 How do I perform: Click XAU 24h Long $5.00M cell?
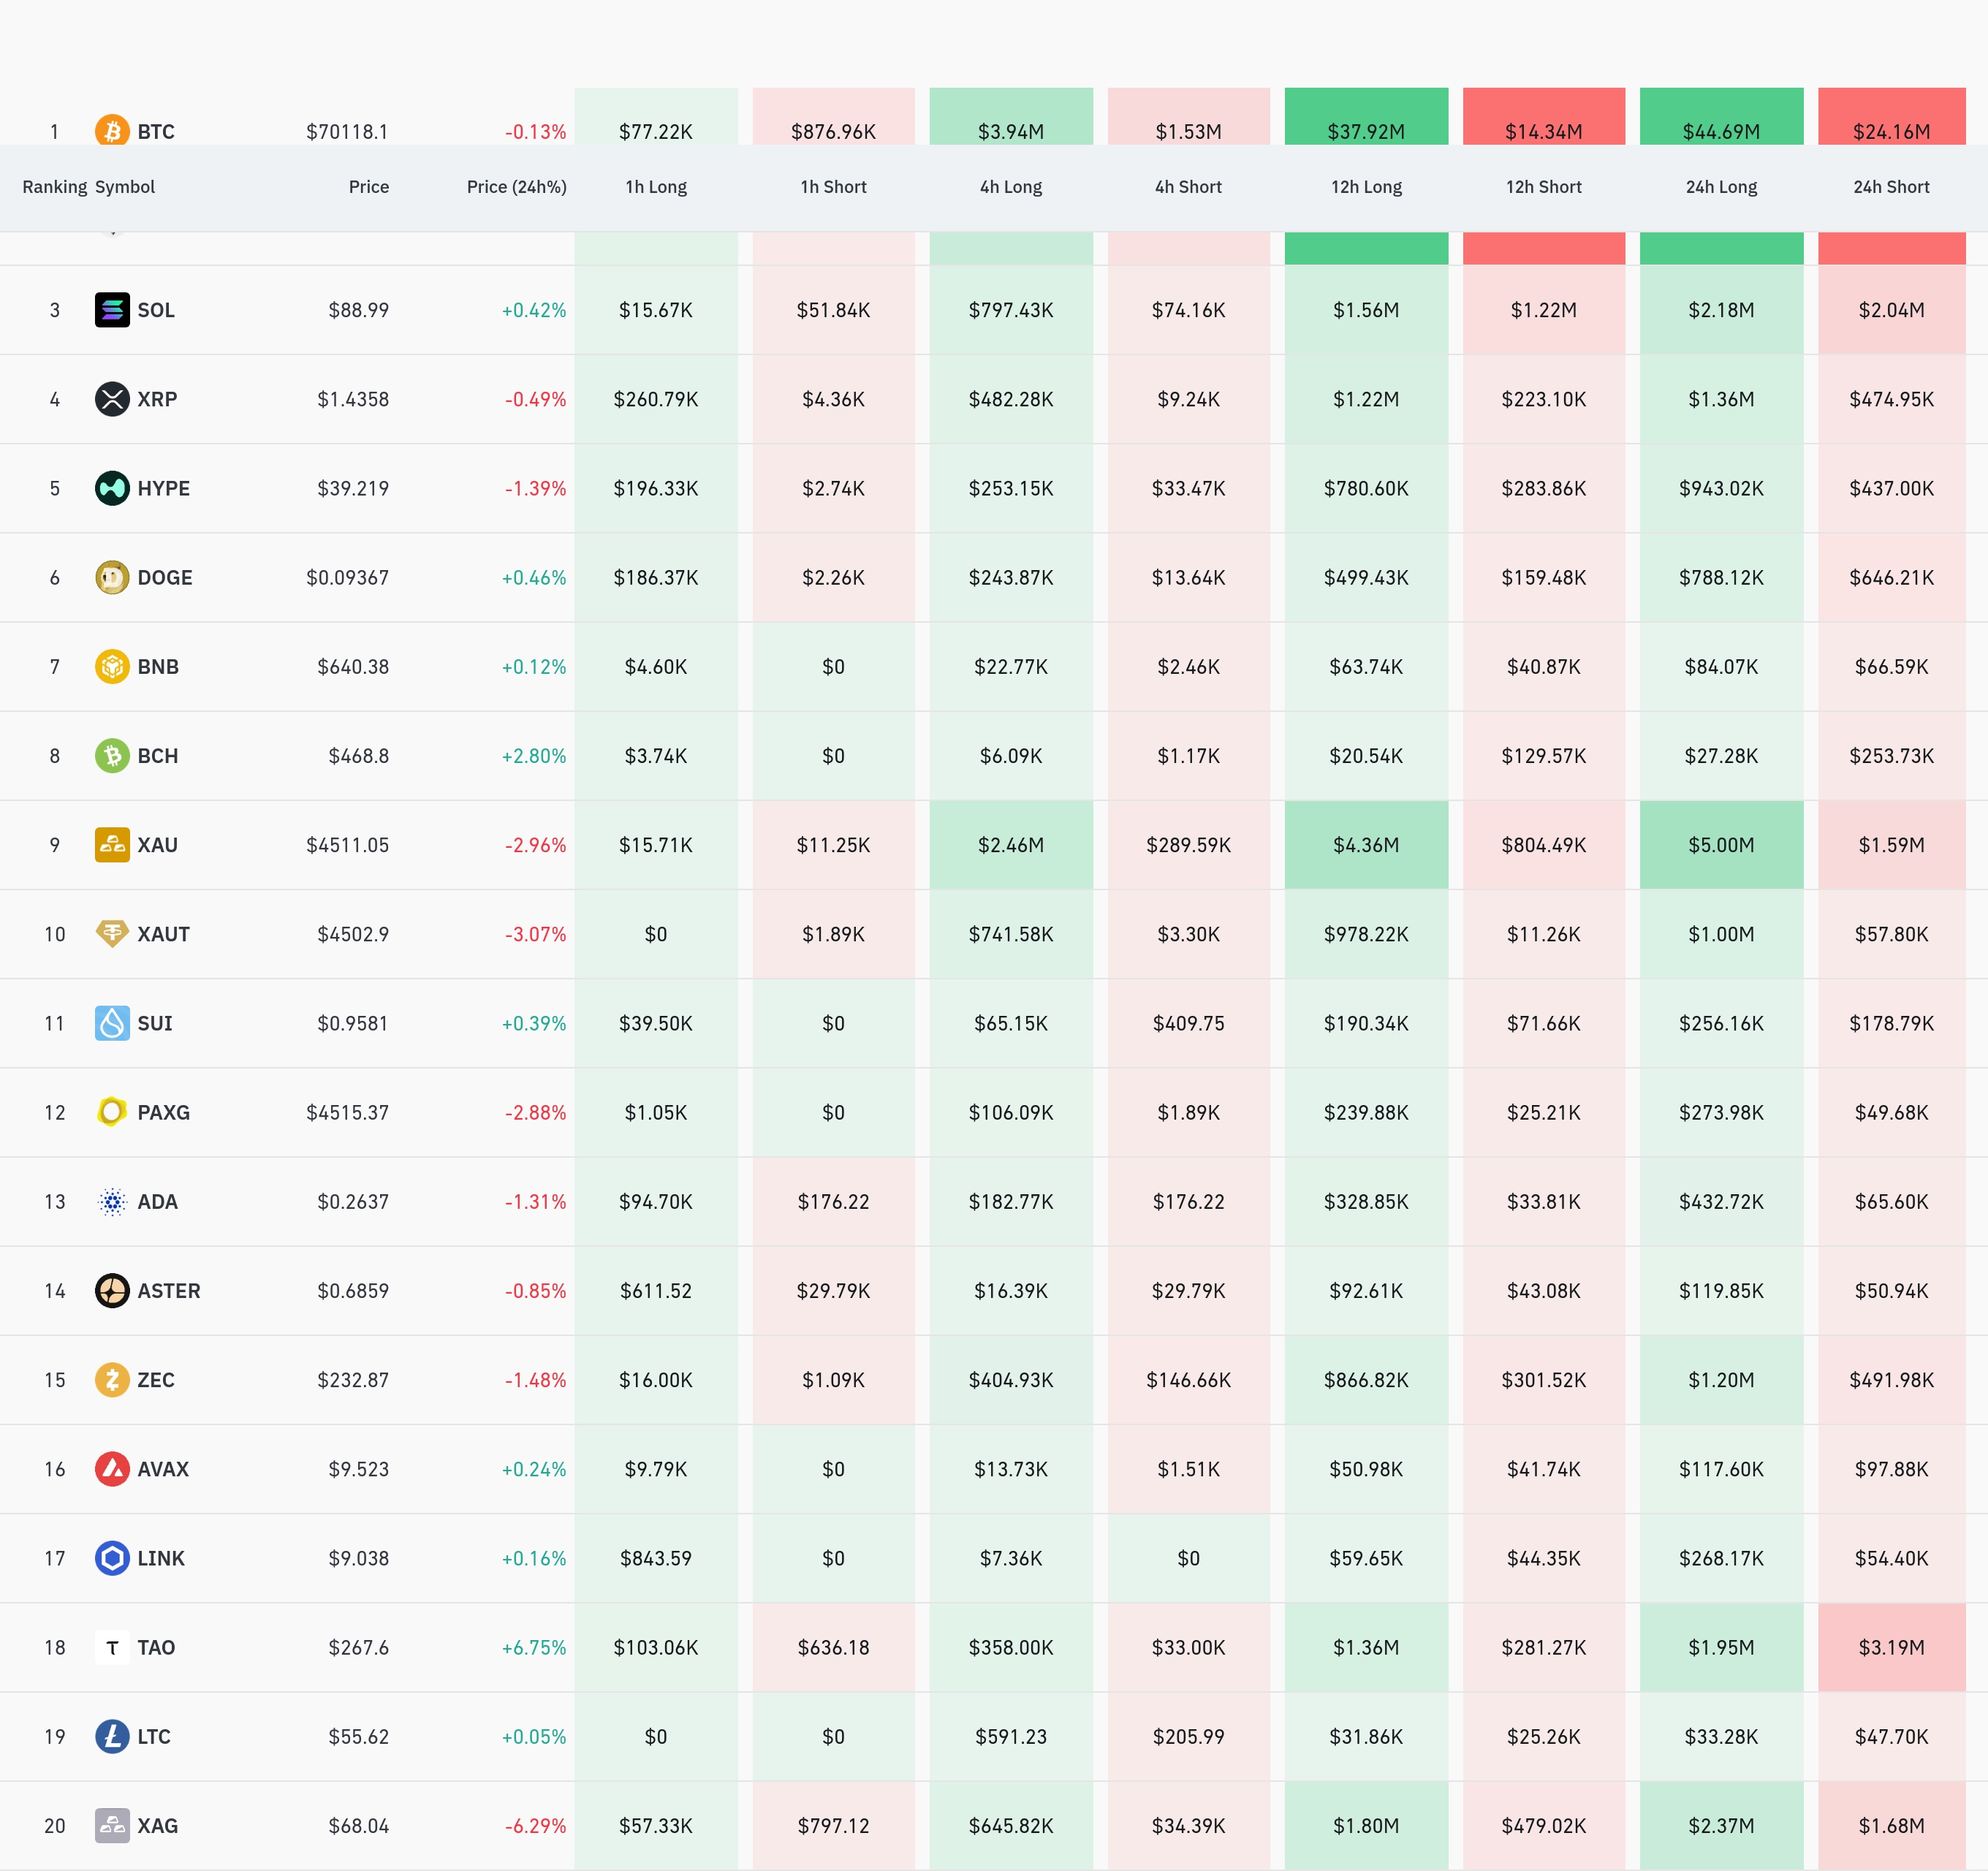[1721, 845]
